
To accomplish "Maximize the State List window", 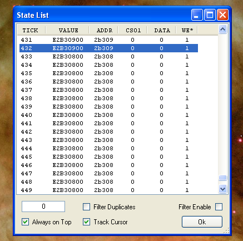I will (x=210, y=15).
